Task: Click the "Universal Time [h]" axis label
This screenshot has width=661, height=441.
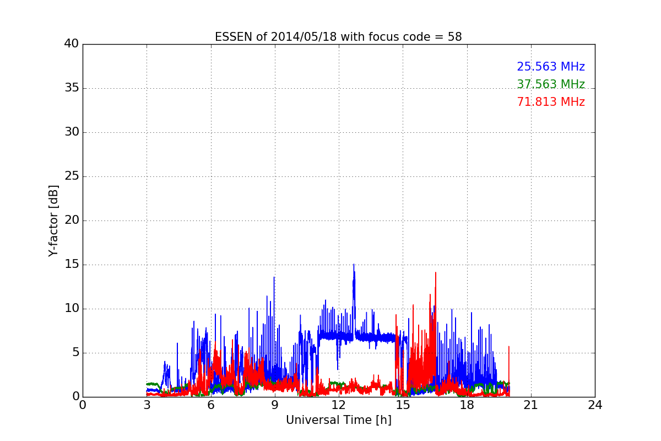Action: [x=338, y=420]
